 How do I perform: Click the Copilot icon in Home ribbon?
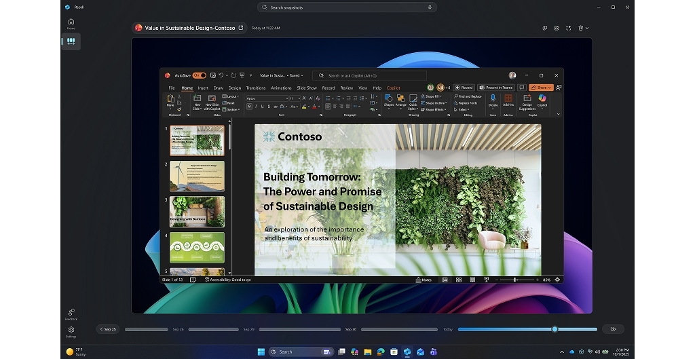point(542,98)
